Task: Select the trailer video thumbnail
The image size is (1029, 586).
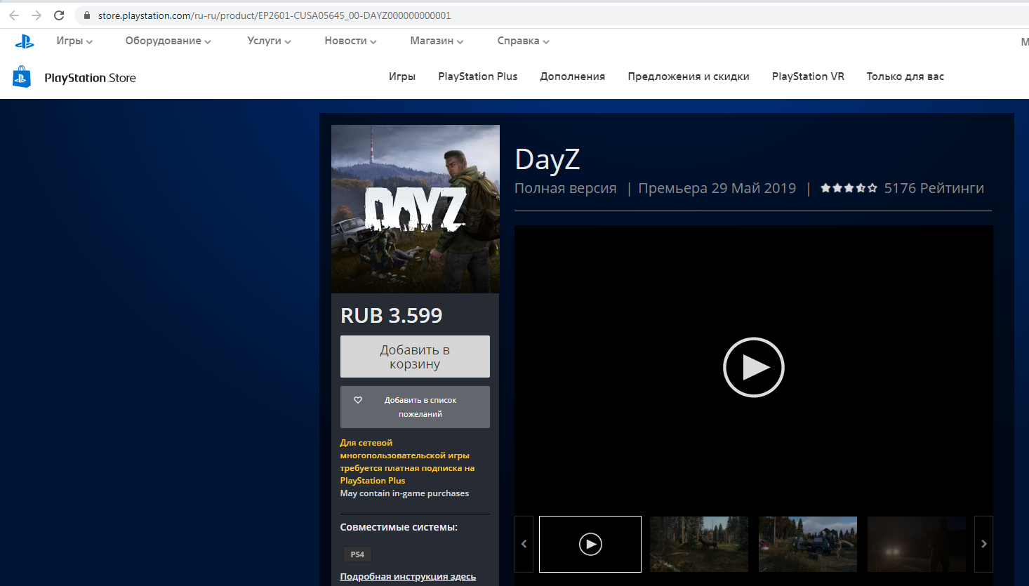Action: pos(590,544)
